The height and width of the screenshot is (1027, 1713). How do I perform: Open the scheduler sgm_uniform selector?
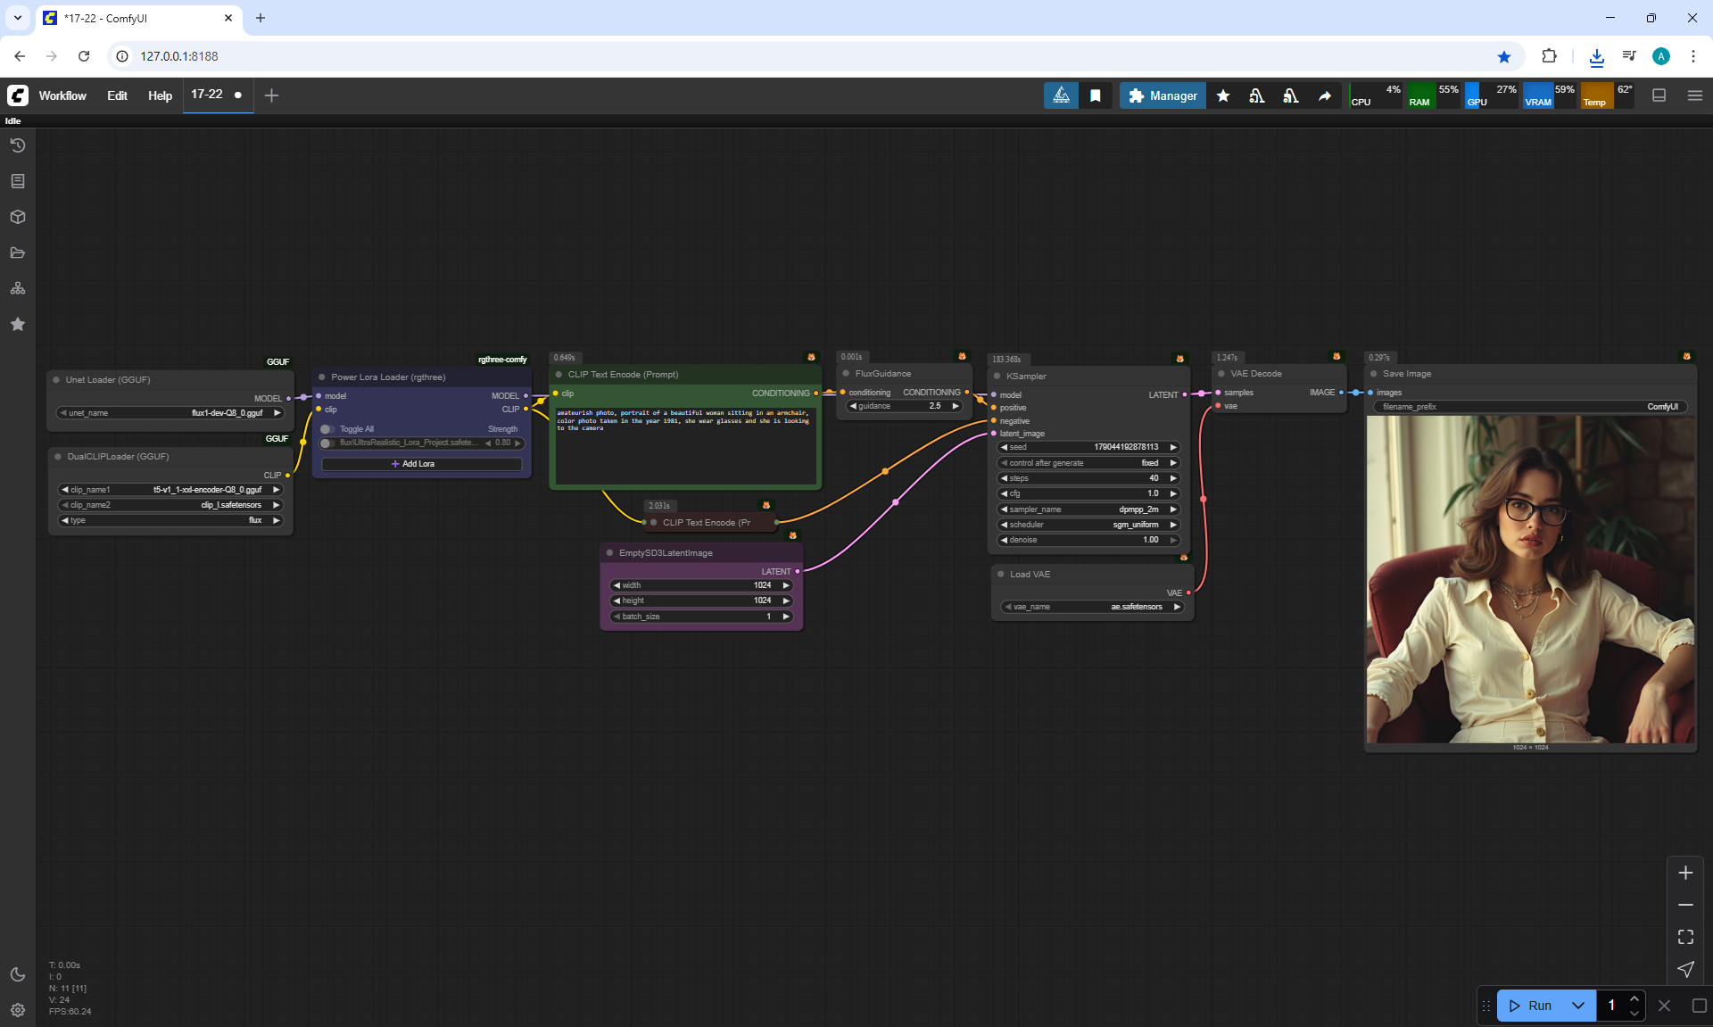[1088, 525]
